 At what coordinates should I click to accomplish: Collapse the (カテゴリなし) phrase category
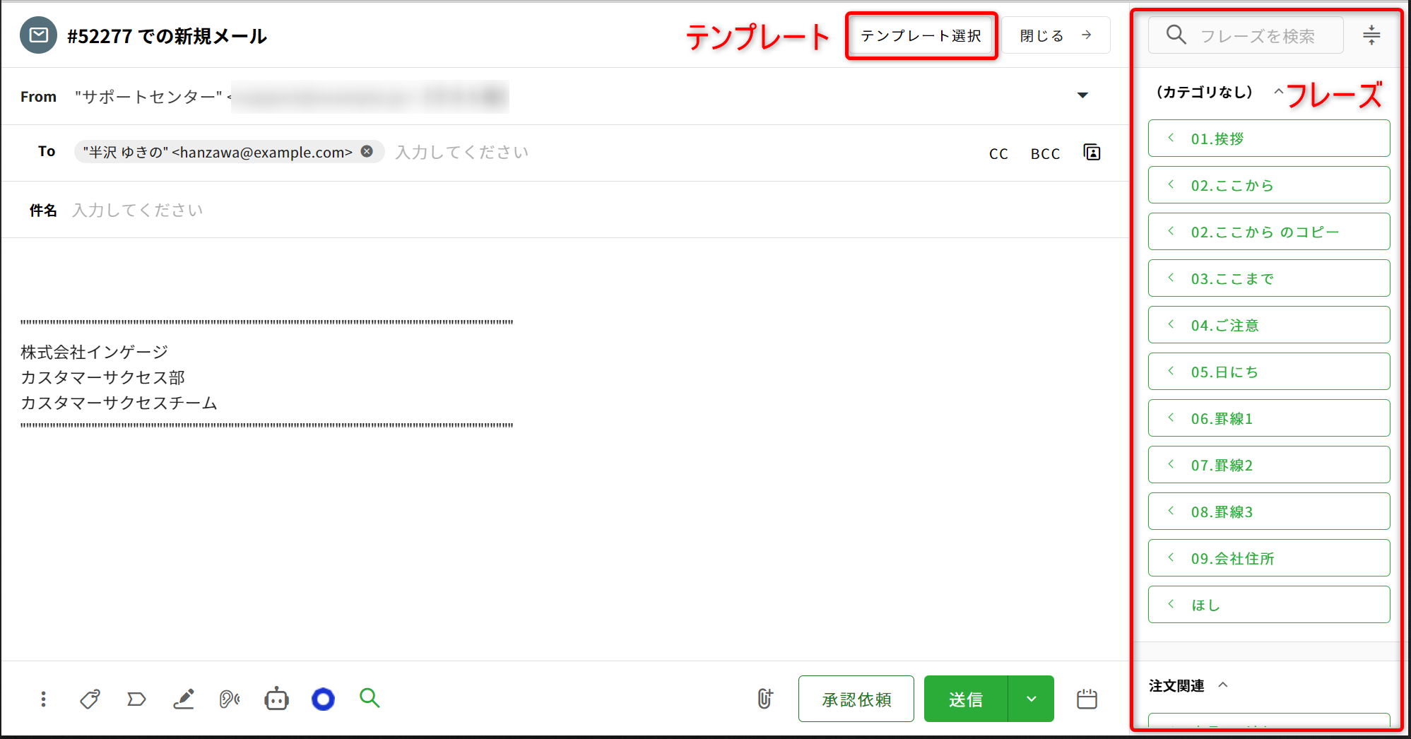(x=1277, y=92)
